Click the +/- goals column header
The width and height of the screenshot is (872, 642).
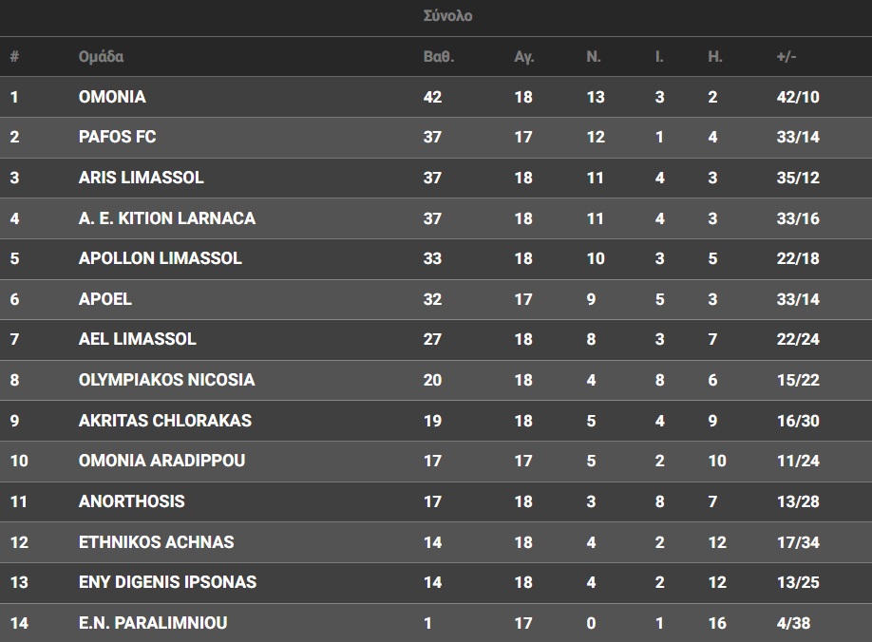point(787,57)
